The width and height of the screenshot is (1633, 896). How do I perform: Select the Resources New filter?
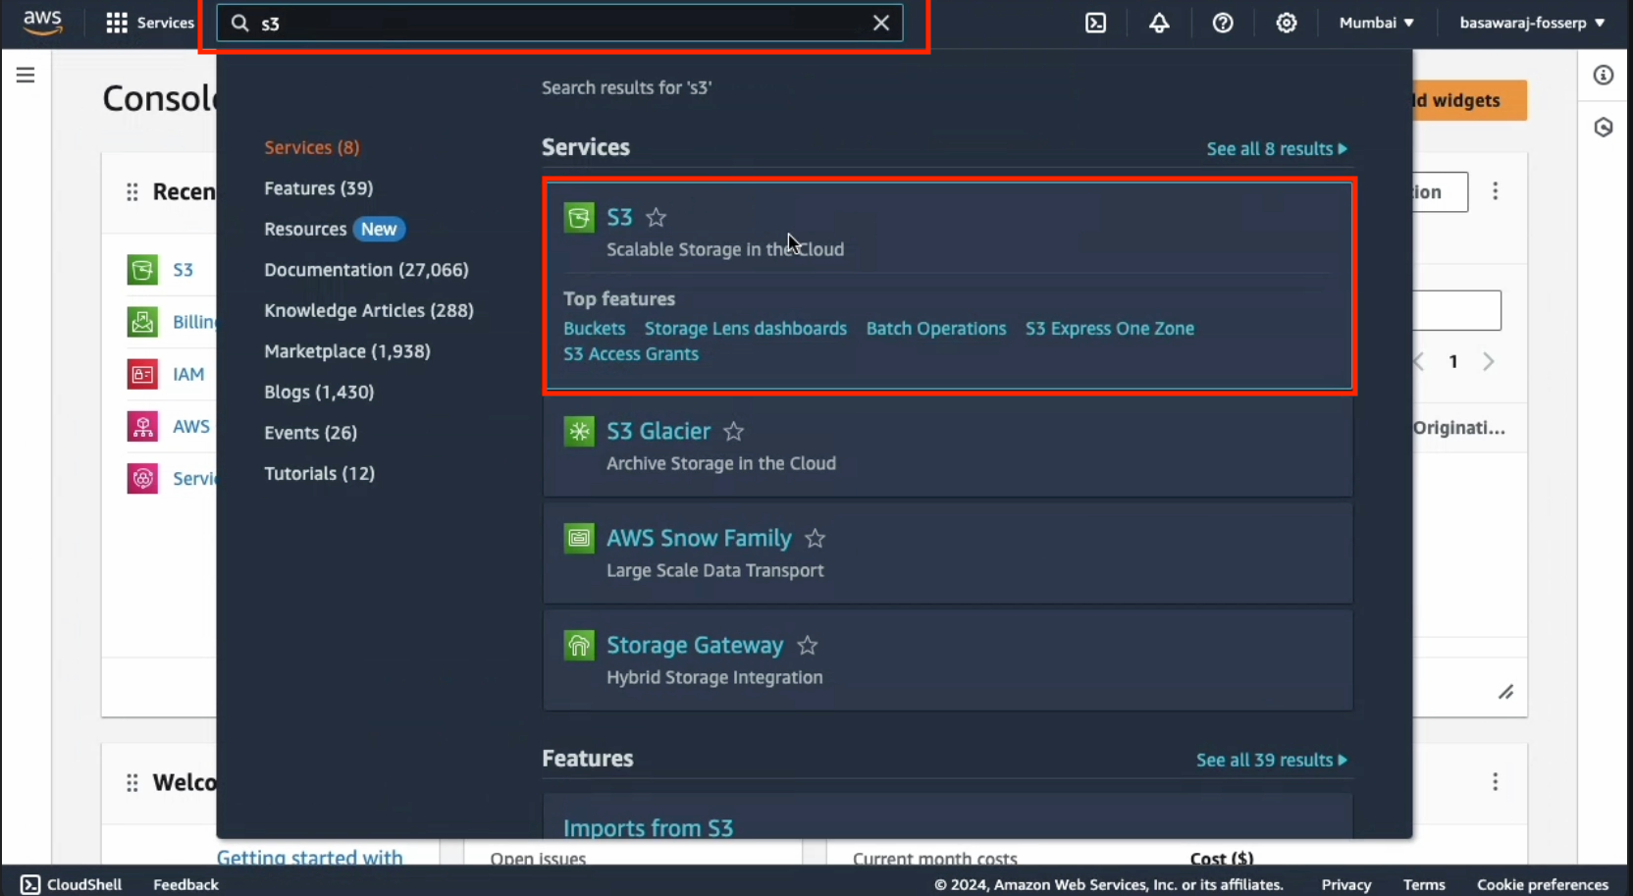click(x=334, y=229)
